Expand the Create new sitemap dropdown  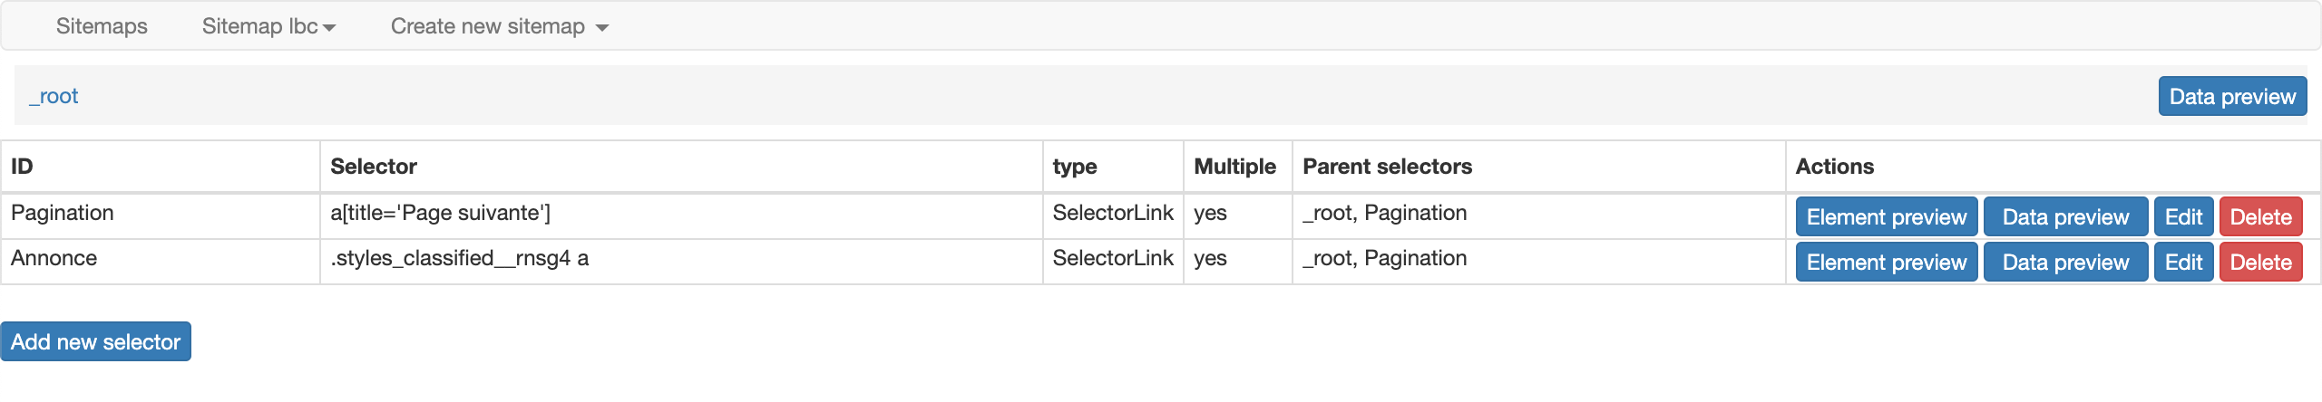coord(500,26)
